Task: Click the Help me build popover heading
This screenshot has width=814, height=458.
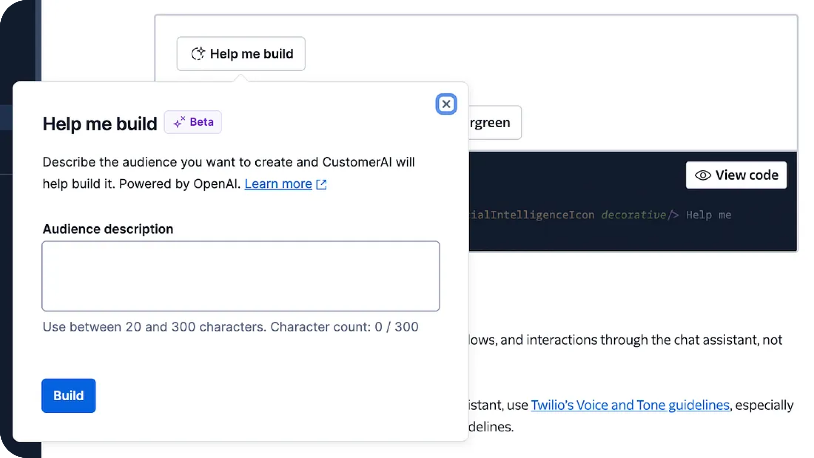Action: (x=100, y=124)
